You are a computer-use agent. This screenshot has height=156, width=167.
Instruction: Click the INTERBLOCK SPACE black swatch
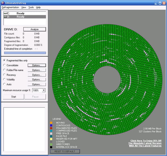[x=51, y=147]
